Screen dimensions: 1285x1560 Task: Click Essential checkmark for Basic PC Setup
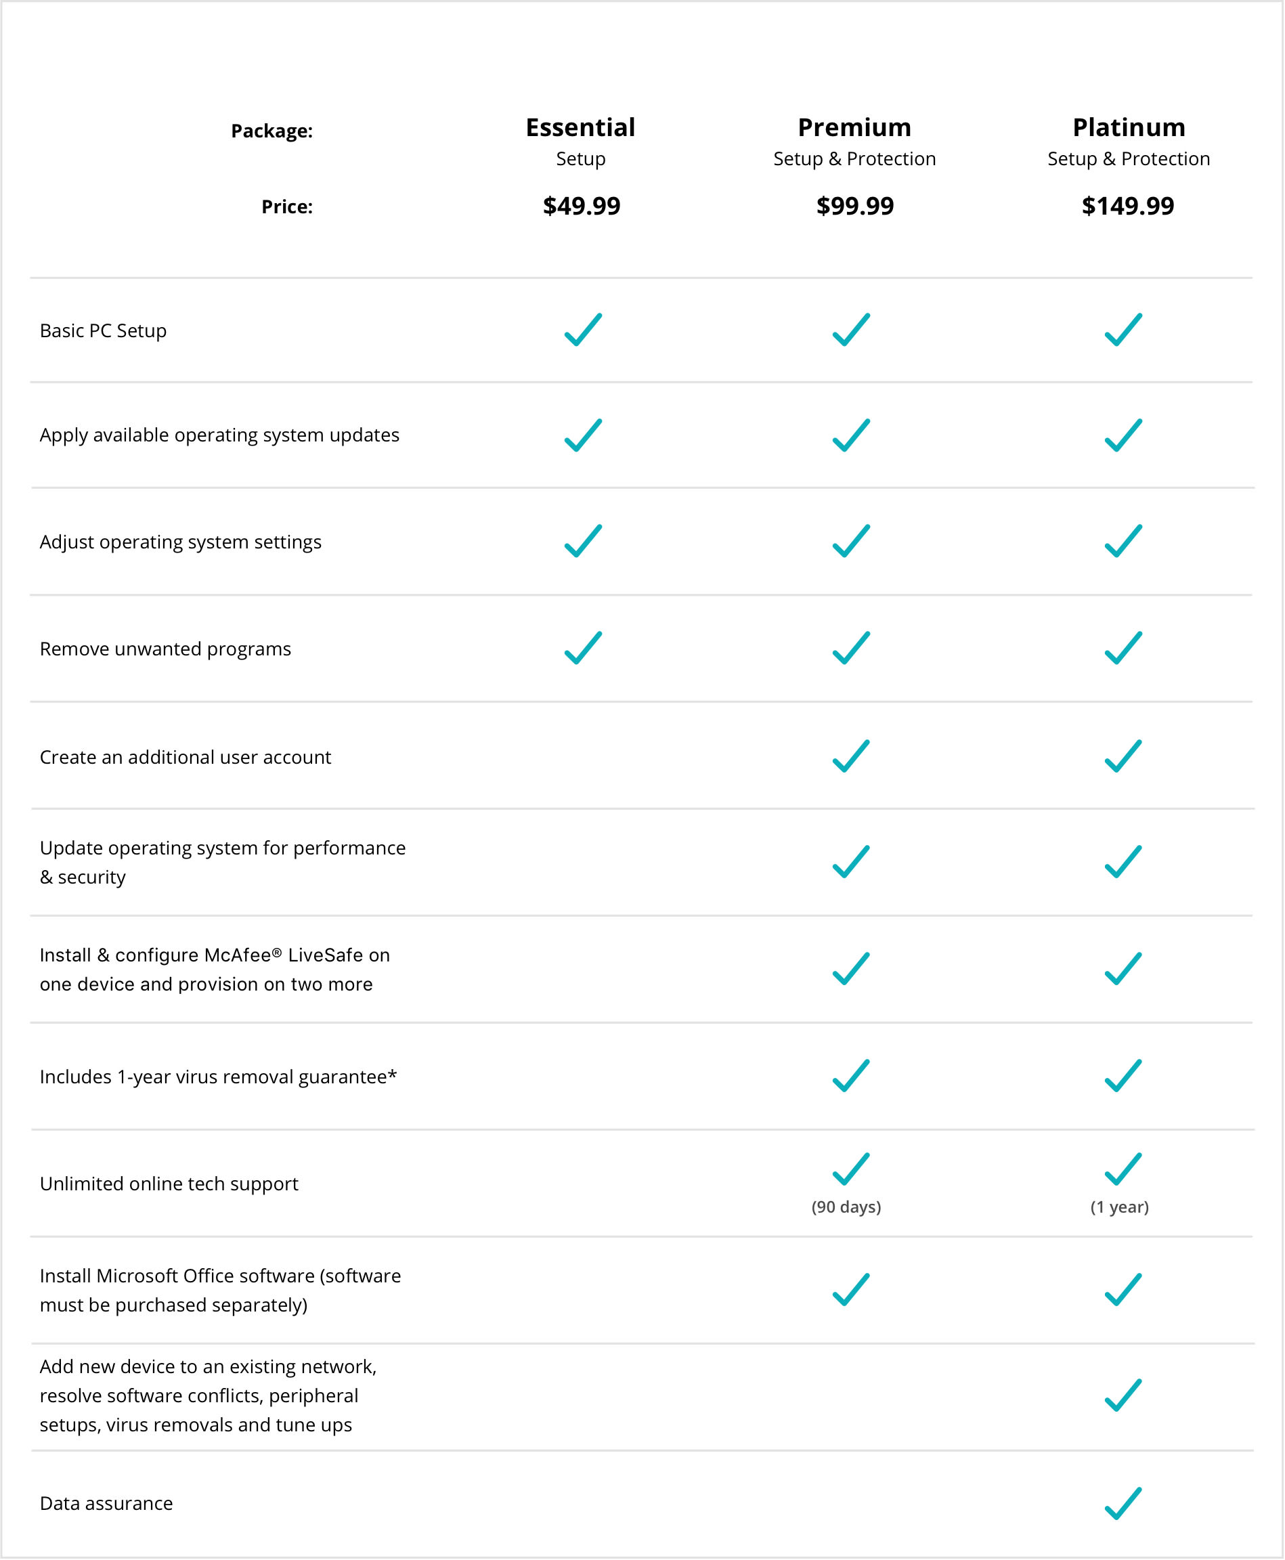pos(584,330)
